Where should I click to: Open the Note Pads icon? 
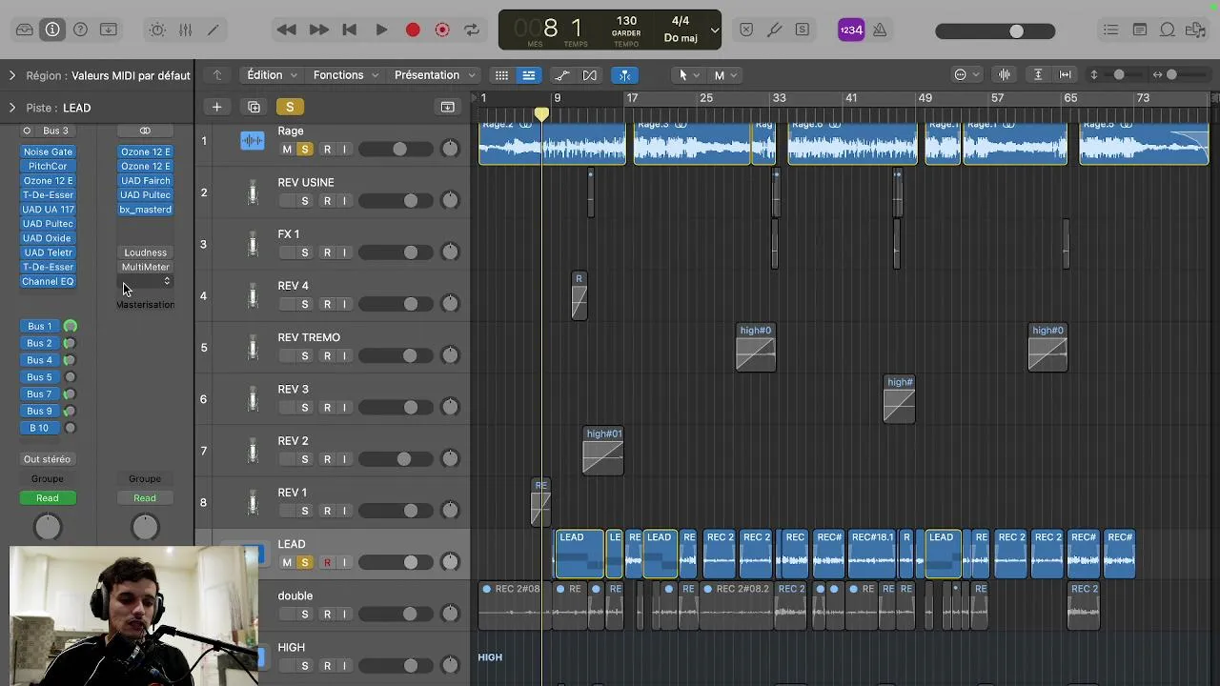(1140, 30)
